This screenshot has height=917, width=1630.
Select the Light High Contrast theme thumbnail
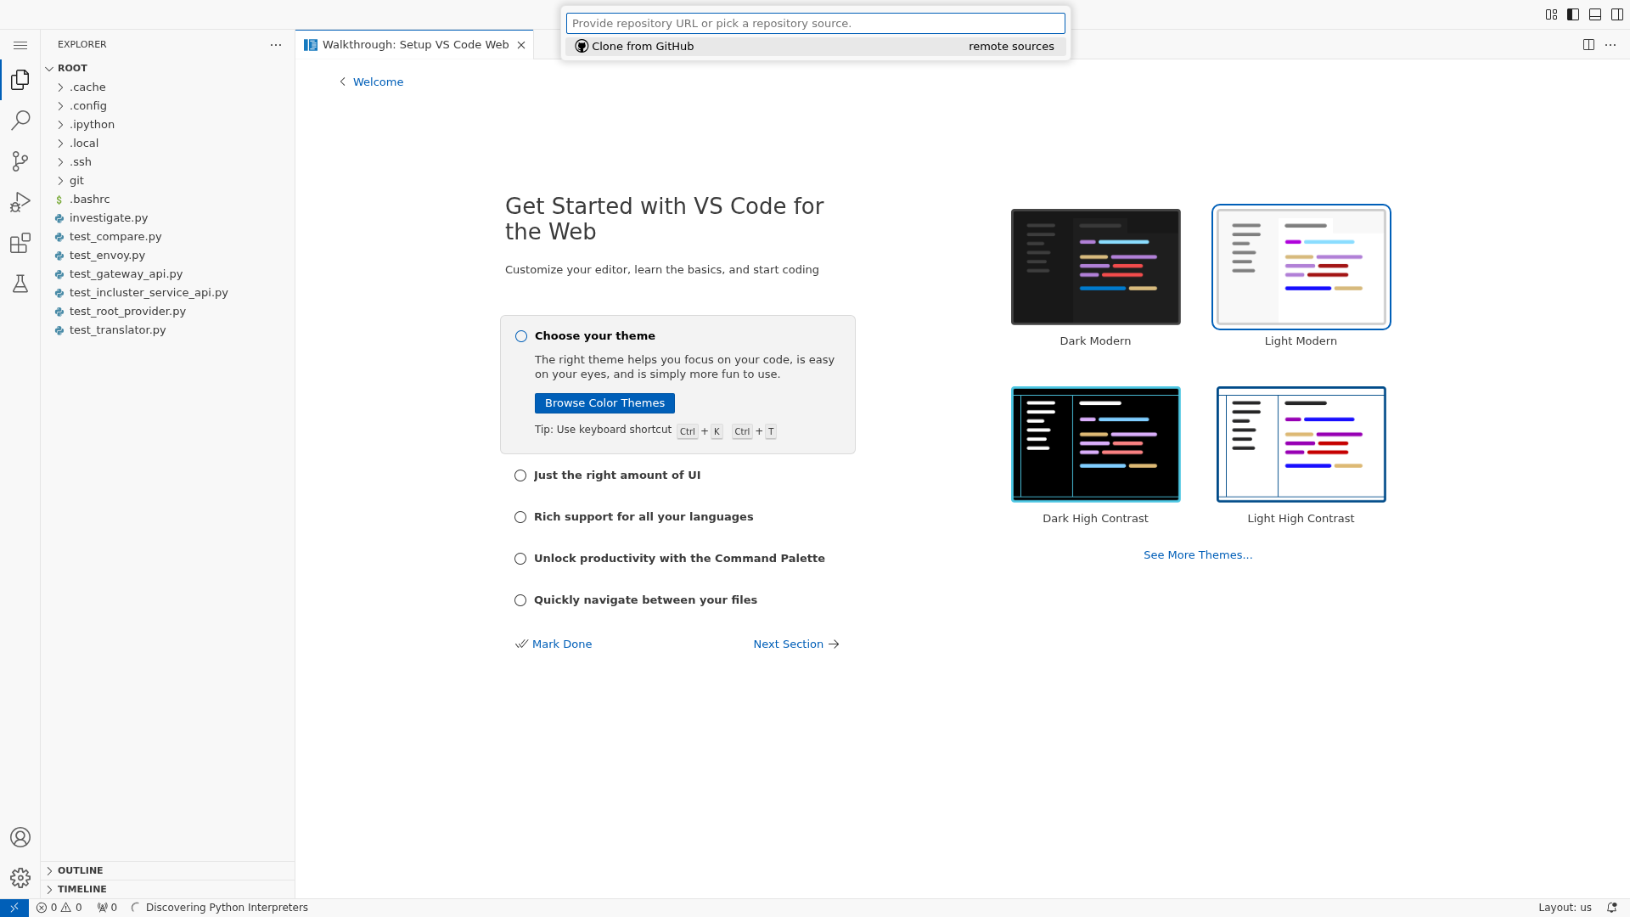[x=1300, y=444]
